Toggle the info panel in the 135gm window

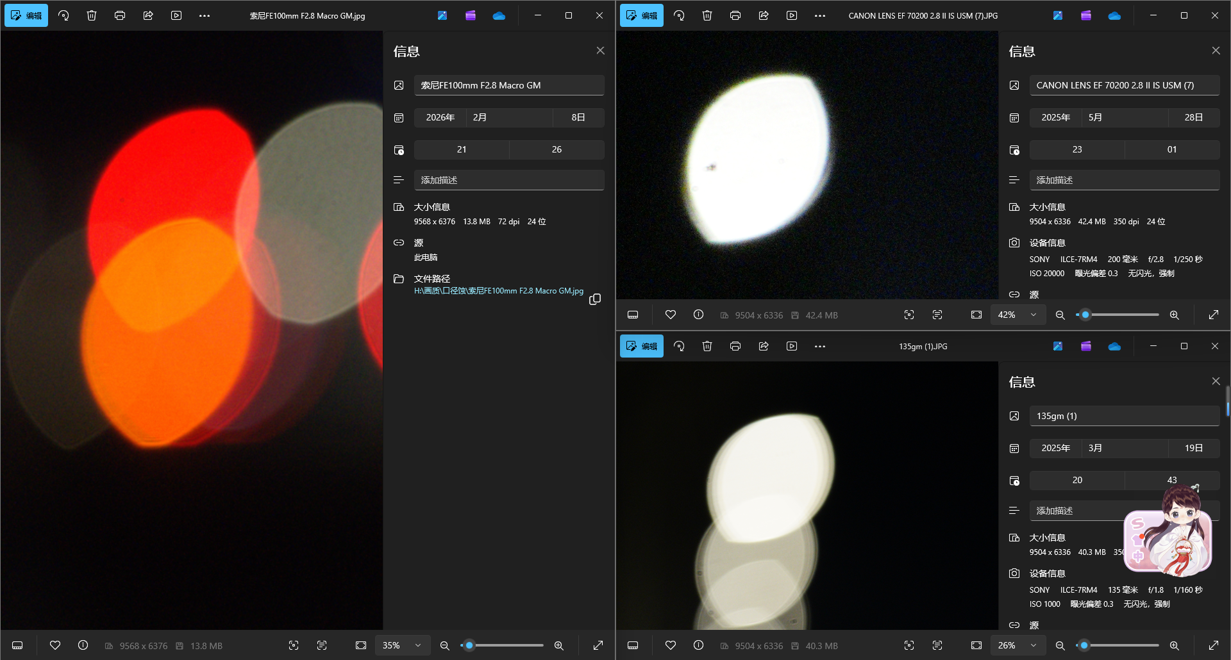coord(698,646)
